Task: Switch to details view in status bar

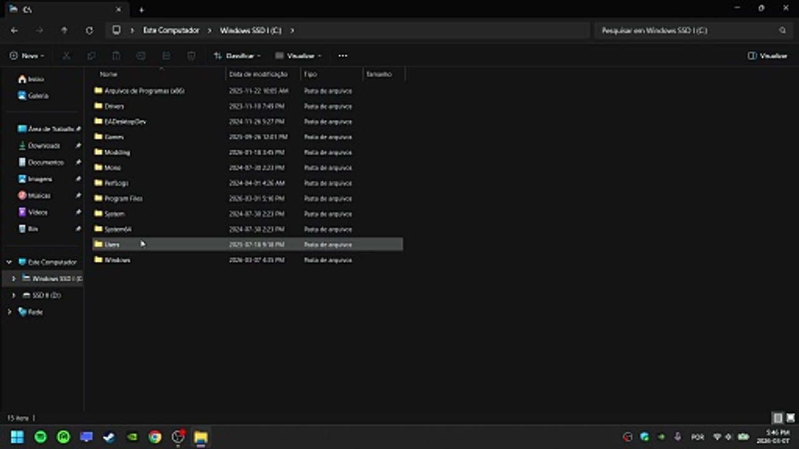Action: coord(777,418)
